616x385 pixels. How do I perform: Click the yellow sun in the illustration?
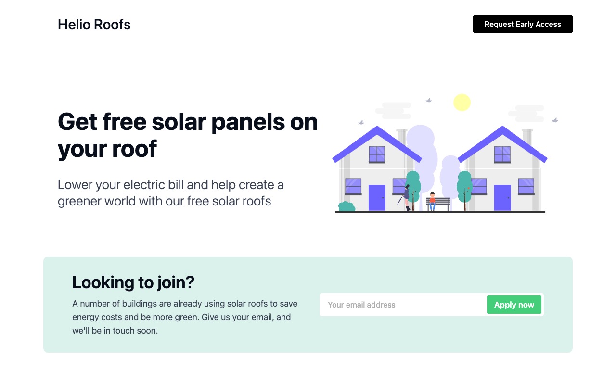(x=462, y=103)
